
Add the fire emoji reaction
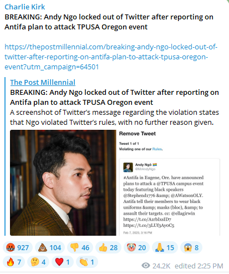[x=14, y=262]
